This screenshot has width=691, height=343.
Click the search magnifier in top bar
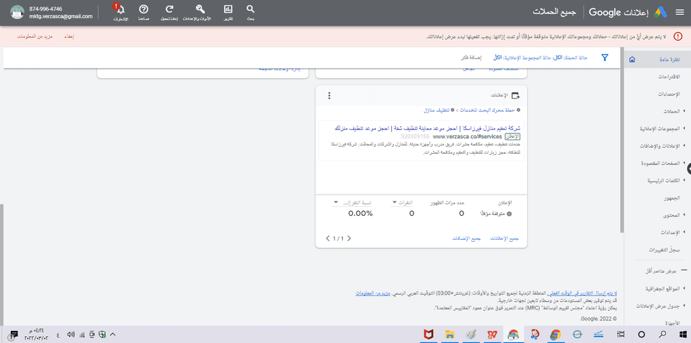point(250,11)
